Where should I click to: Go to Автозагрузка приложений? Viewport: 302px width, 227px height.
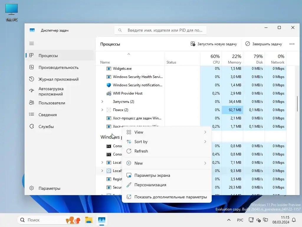[60, 91]
